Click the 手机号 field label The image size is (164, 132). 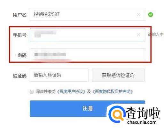[20, 35]
